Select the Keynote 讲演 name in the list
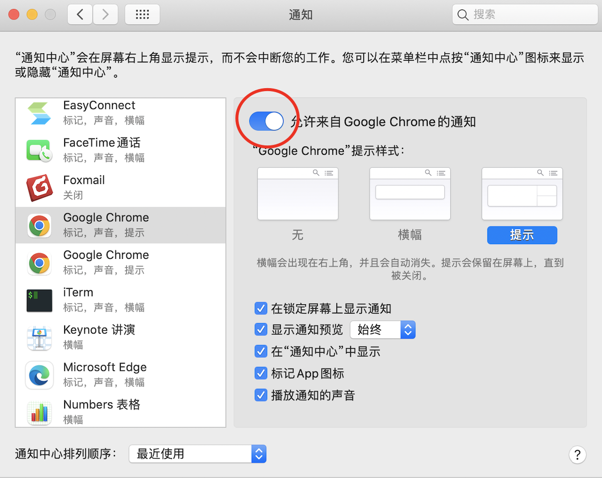This screenshot has height=478, width=602. (99, 330)
